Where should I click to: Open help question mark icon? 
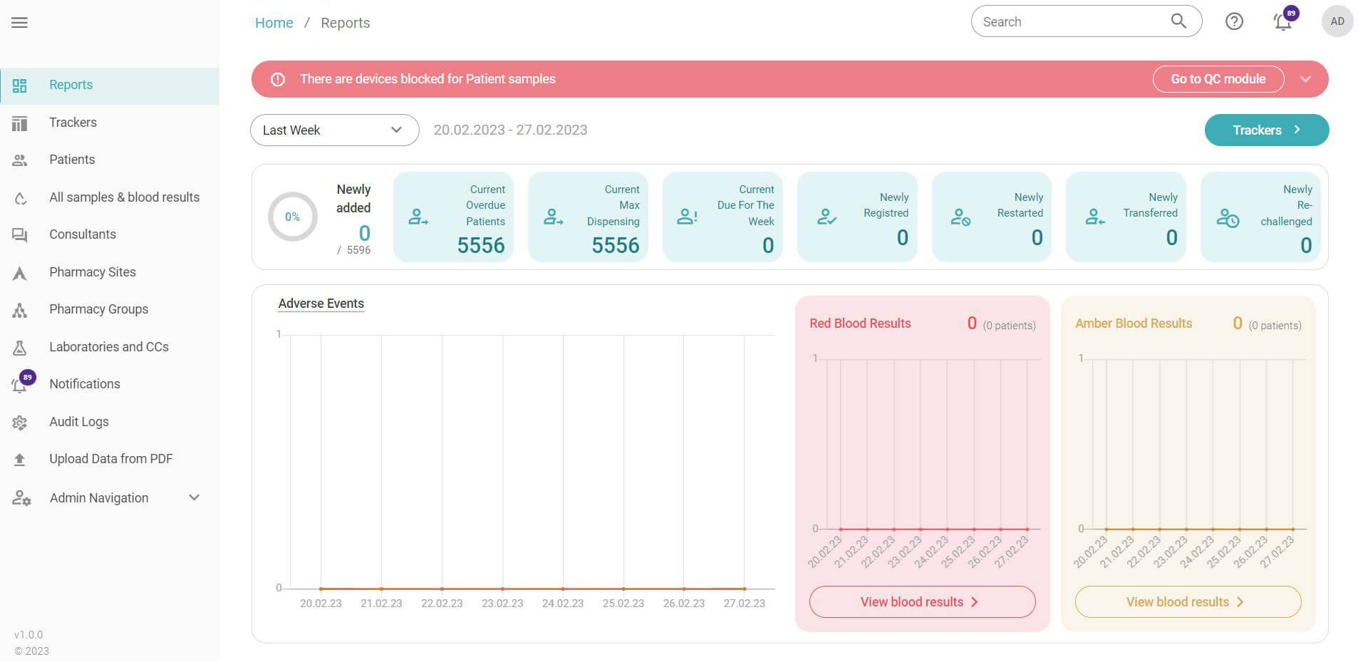[1234, 21]
